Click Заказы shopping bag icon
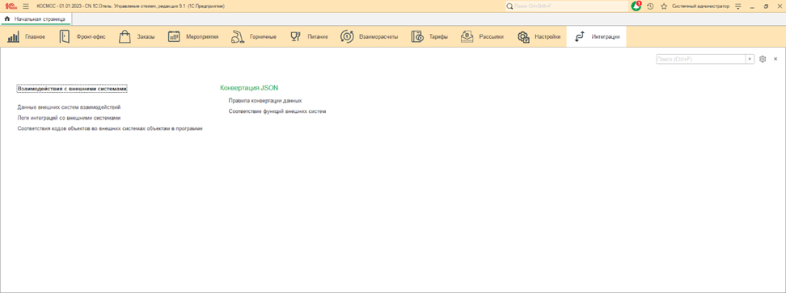 [x=125, y=36]
